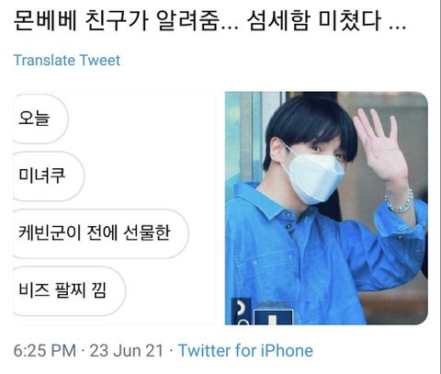Image resolution: width=441 pixels, height=374 pixels.
Task: Click the 오늘 chat bubble
Action: [40, 119]
